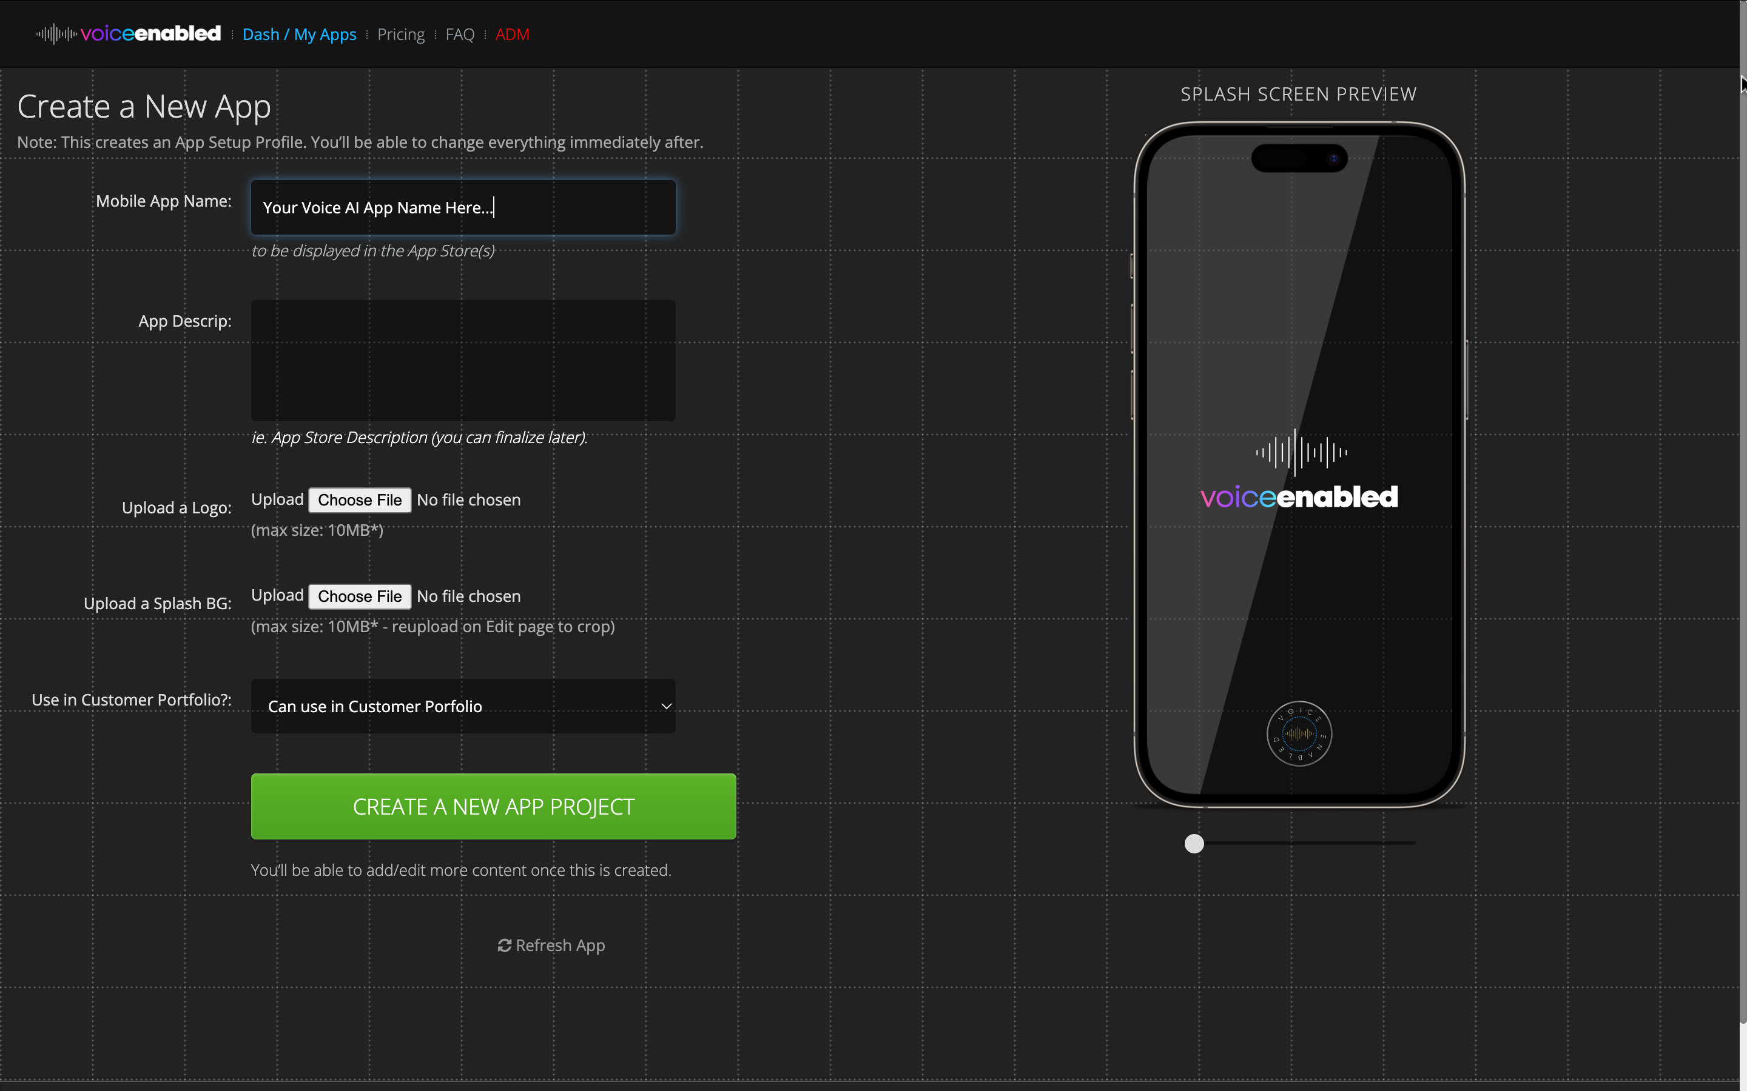1747x1091 pixels.
Task: Open the Dash / My Apps page
Action: pyautogui.click(x=300, y=34)
